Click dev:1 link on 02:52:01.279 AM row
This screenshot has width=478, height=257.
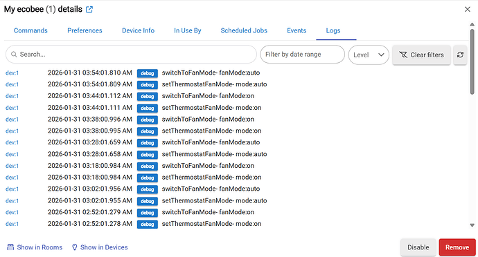[x=12, y=213]
